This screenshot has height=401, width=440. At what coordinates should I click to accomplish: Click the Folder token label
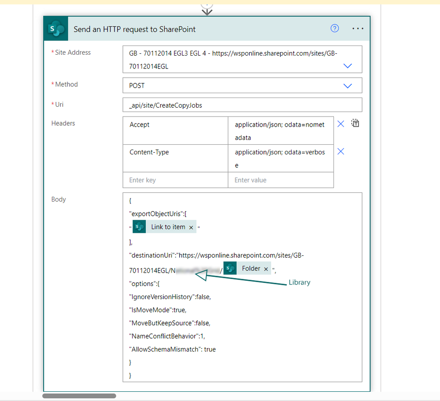[251, 268]
